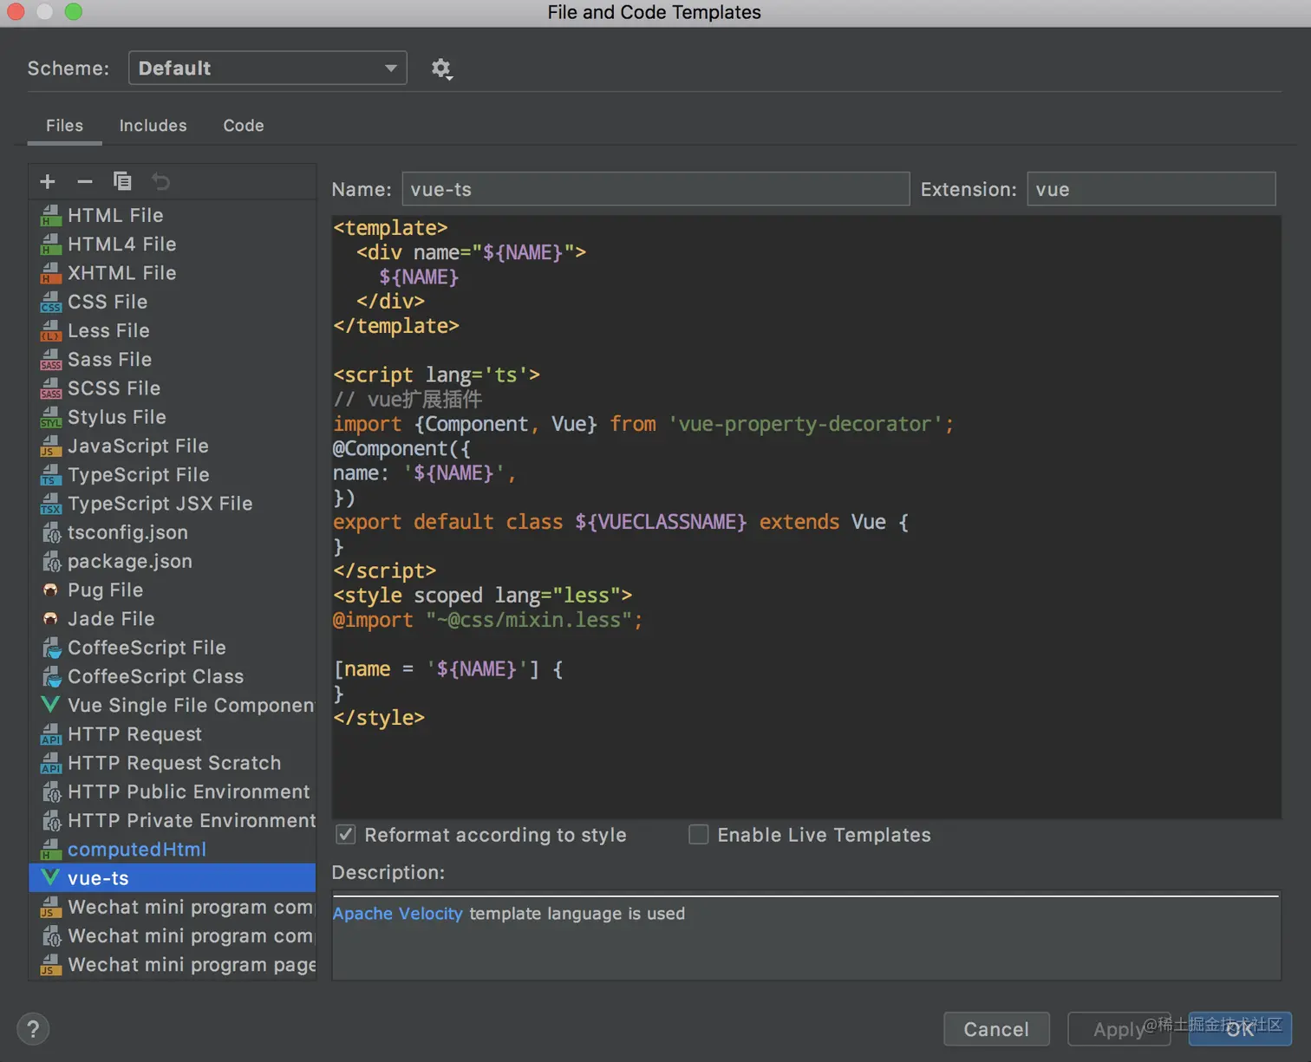Switch to the Code tab
Viewport: 1311px width, 1062px height.
pyautogui.click(x=244, y=126)
